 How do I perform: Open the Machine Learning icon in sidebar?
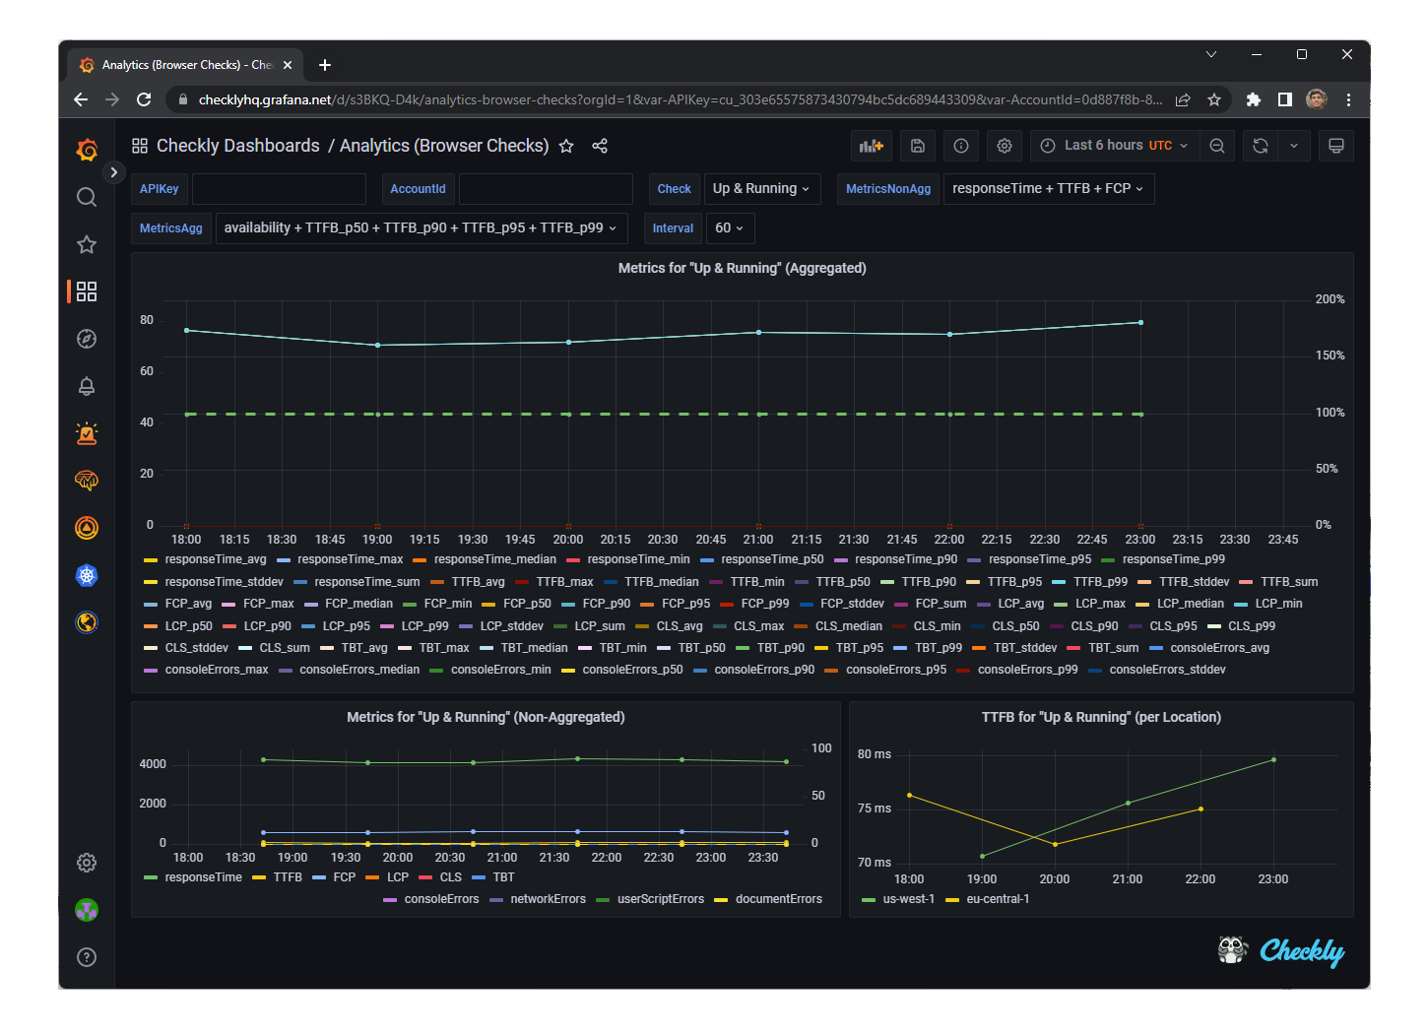click(x=87, y=481)
